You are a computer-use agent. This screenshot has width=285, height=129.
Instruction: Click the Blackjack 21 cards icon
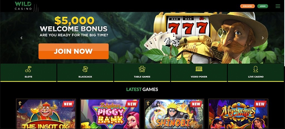coord(85,69)
